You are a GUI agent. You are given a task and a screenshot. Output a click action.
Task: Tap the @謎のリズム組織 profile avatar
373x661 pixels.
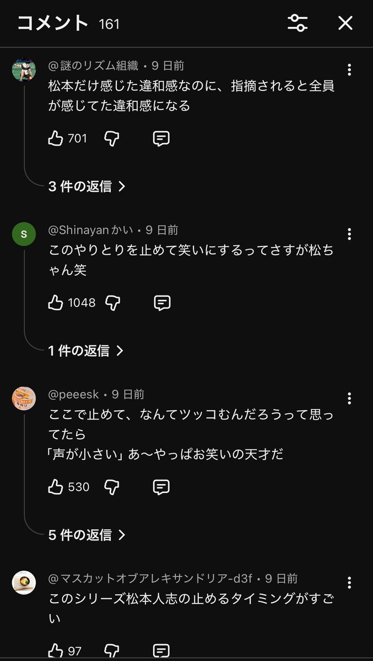point(24,71)
